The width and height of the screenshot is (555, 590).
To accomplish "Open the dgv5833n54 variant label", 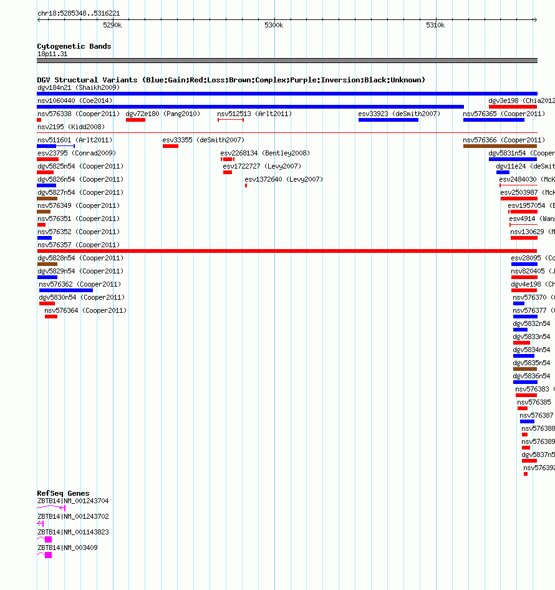I will click(x=531, y=338).
